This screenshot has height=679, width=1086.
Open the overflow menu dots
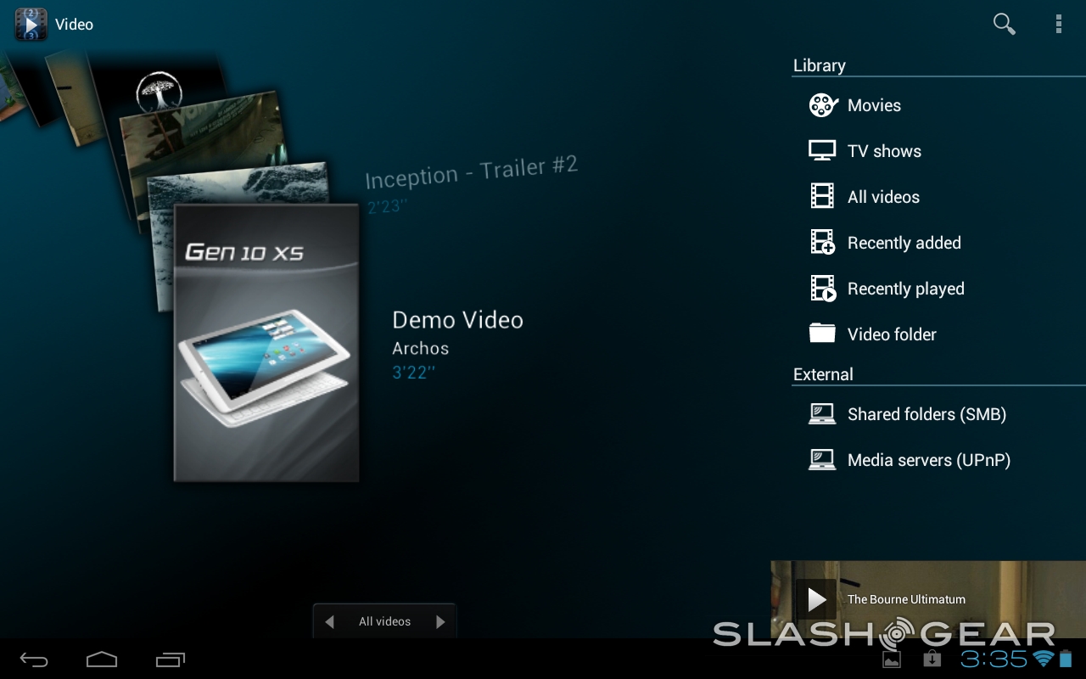(1059, 24)
